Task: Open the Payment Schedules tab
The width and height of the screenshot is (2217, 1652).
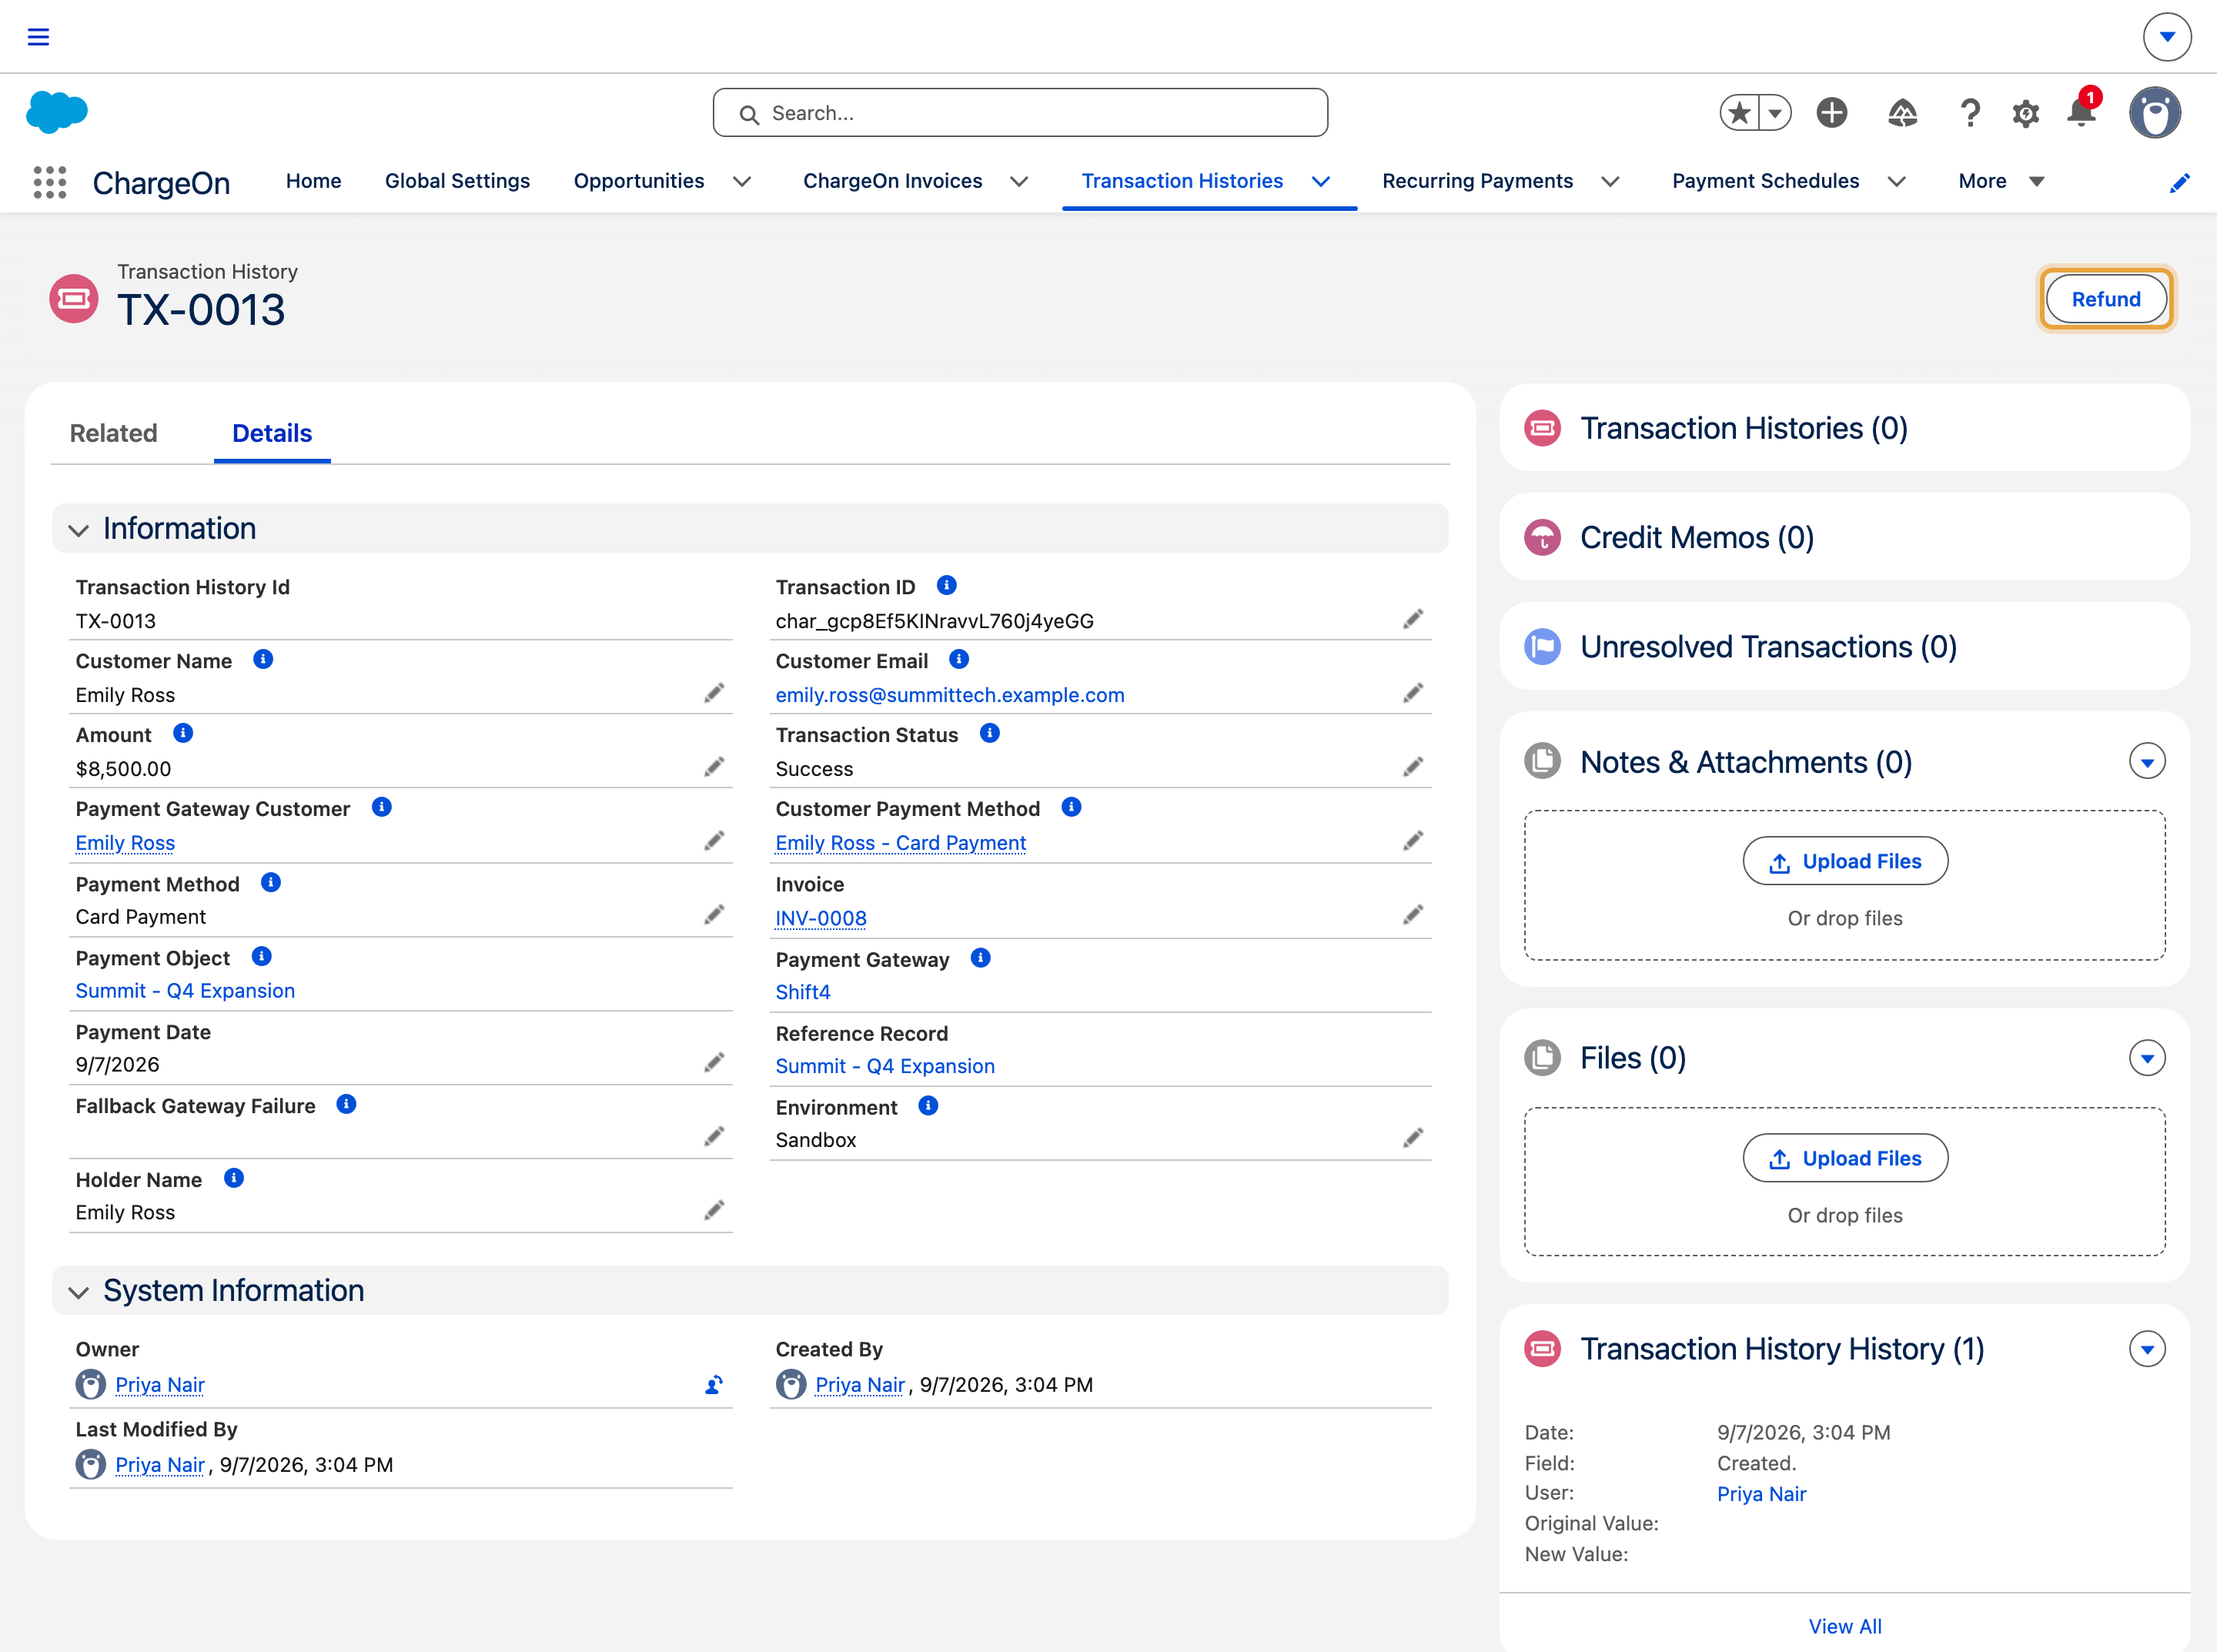Action: click(x=1765, y=181)
